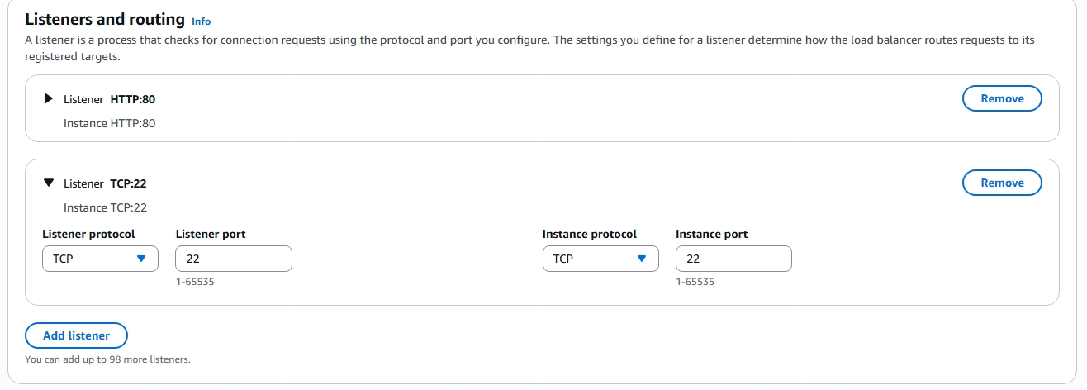
Task: Collapse the TCP:22 listener with the triangle
Action: 49,183
